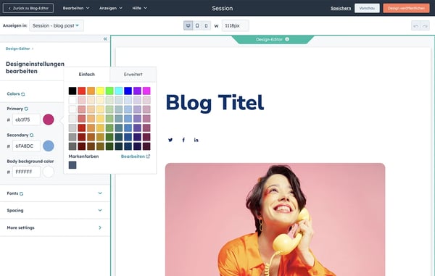435x276 pixels.
Task: Select the desktop preview device icon
Action: point(188,26)
